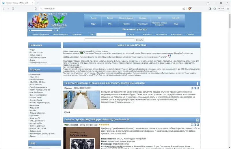Click the VPN button in toolbar
The image size is (231, 149).
coord(221,9)
